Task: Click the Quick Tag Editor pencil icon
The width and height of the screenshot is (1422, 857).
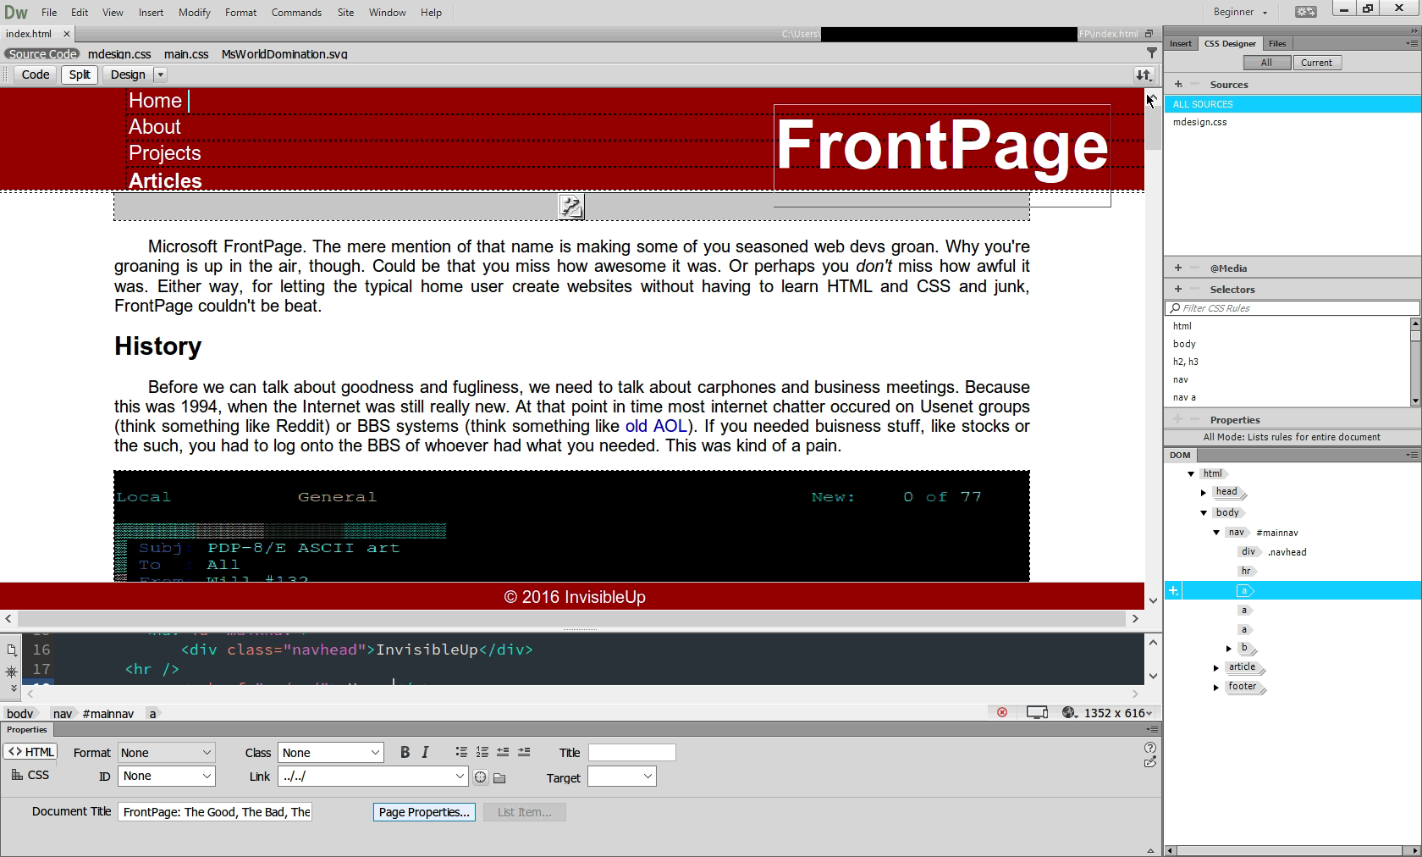Action: pos(1149,762)
